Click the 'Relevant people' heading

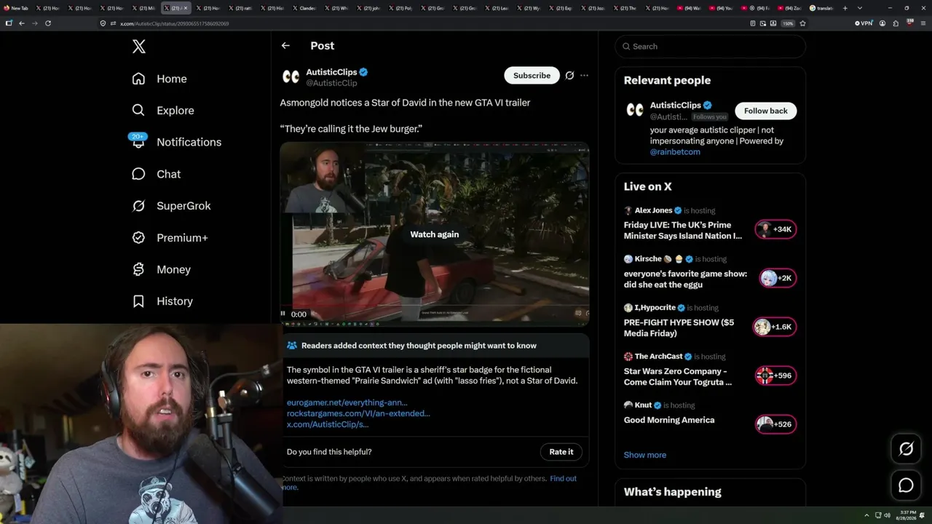[x=667, y=80]
